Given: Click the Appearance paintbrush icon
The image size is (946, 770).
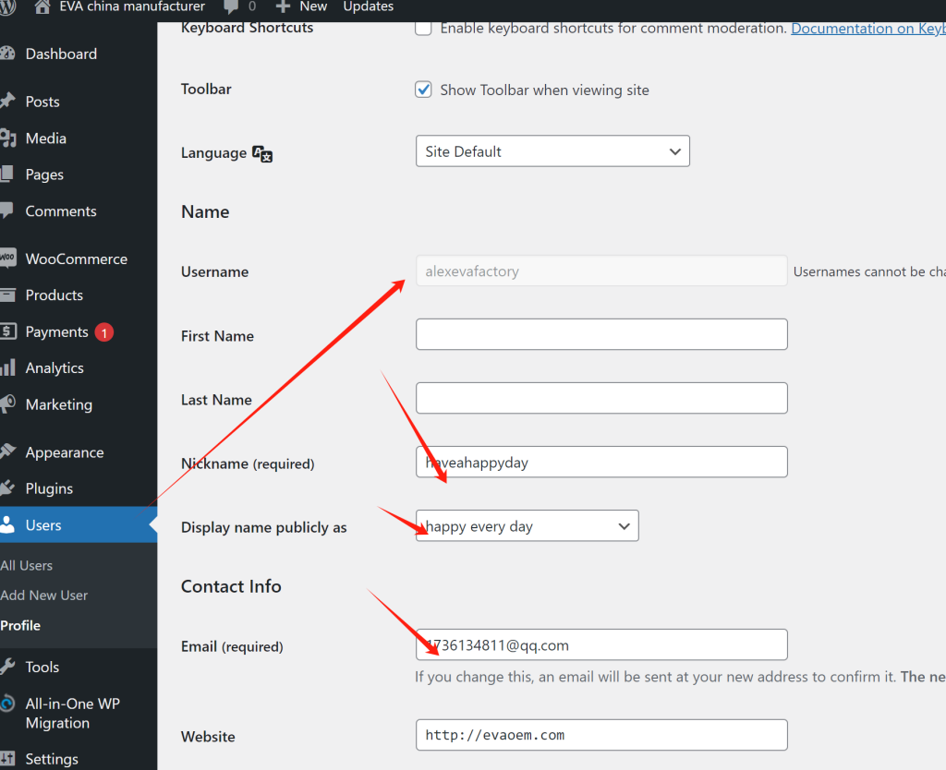Looking at the screenshot, I should (x=7, y=451).
